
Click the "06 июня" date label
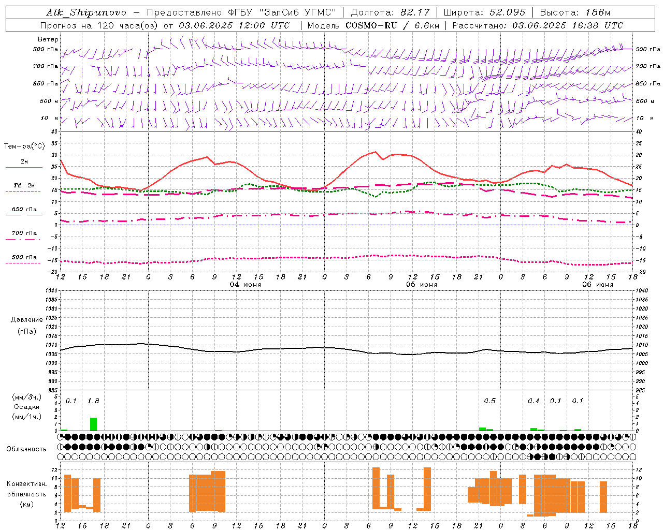(x=598, y=285)
